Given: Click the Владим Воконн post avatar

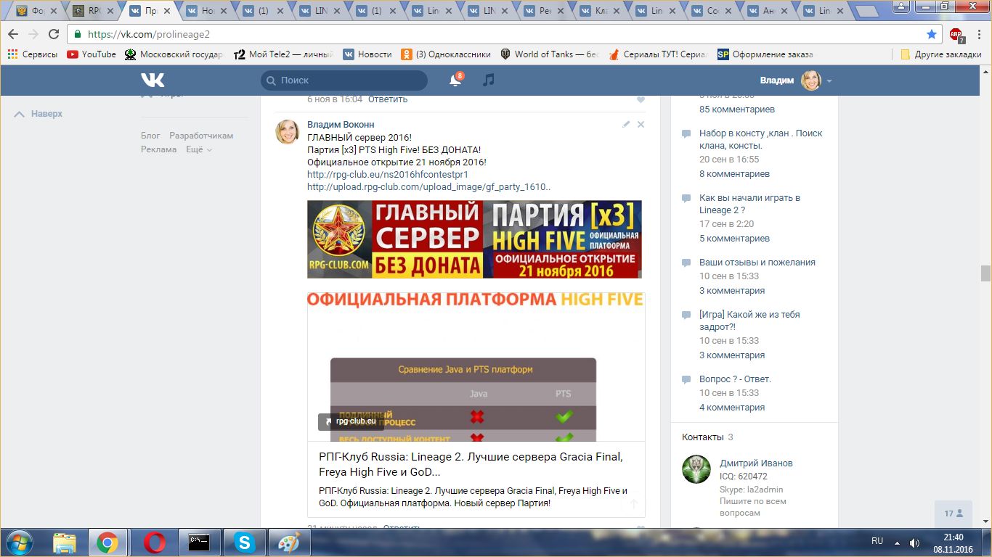Looking at the screenshot, I should [x=287, y=131].
